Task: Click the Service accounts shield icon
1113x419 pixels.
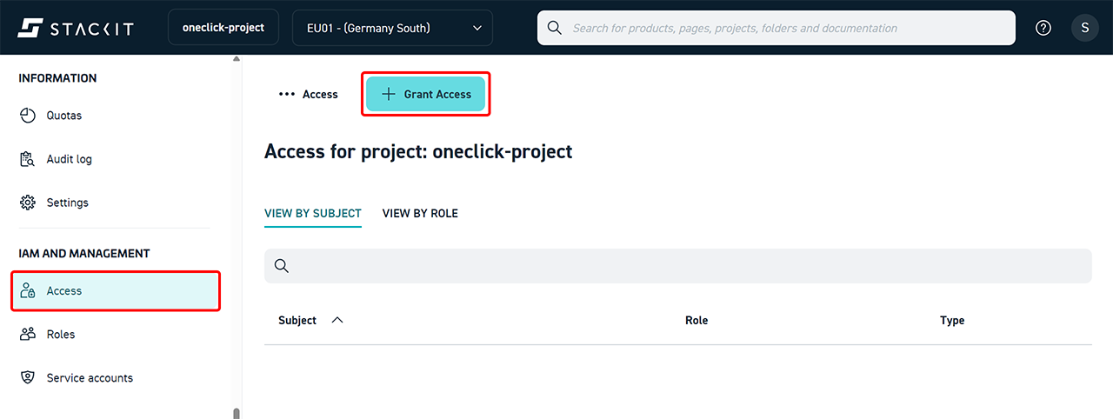Action: coord(28,378)
